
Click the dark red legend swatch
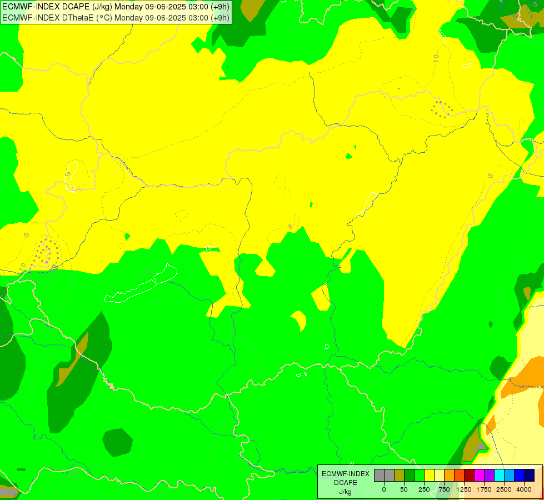470,476
